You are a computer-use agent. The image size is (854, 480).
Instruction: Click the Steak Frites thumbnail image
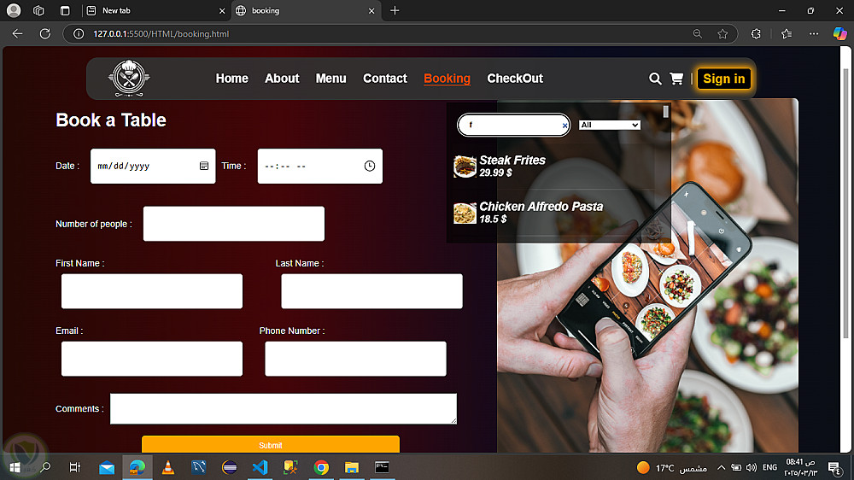(465, 167)
